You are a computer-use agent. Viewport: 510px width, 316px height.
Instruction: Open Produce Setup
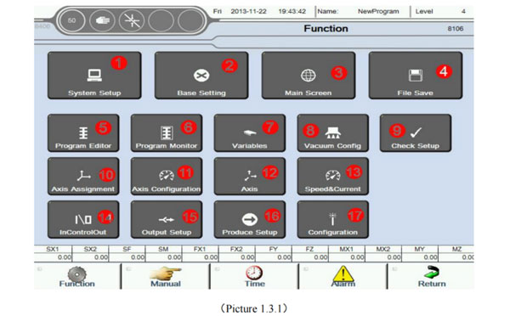coord(250,219)
